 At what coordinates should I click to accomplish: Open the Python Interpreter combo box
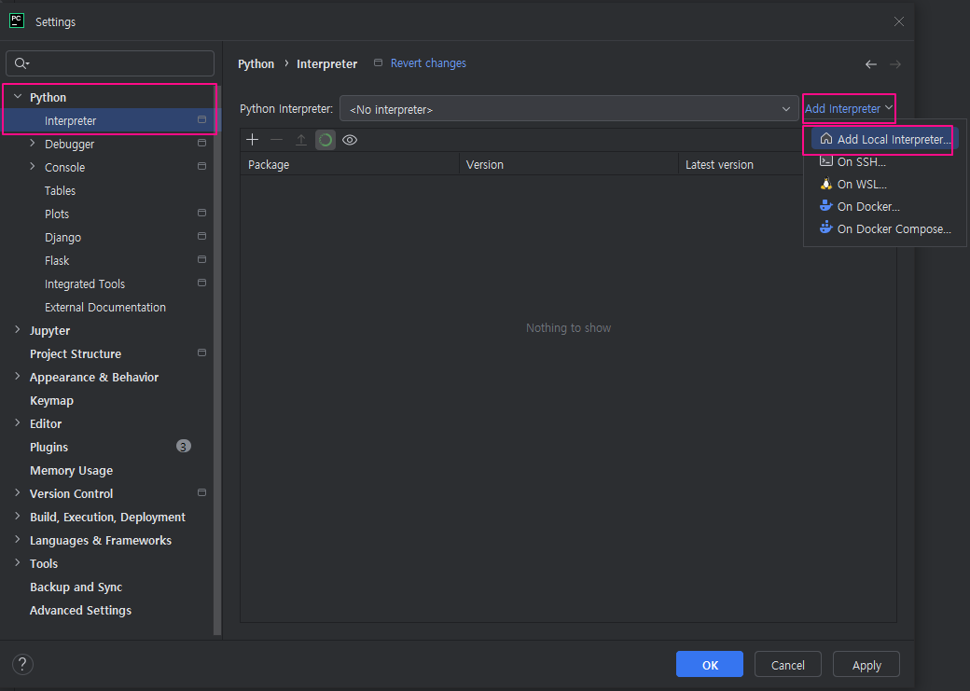569,109
